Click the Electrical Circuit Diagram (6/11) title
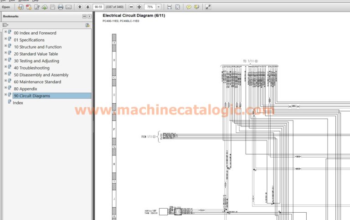 (134, 15)
